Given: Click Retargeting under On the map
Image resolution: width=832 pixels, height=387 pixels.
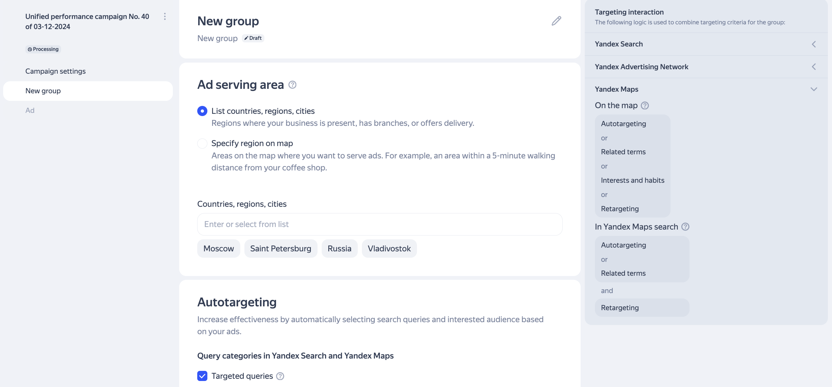Looking at the screenshot, I should pos(620,209).
